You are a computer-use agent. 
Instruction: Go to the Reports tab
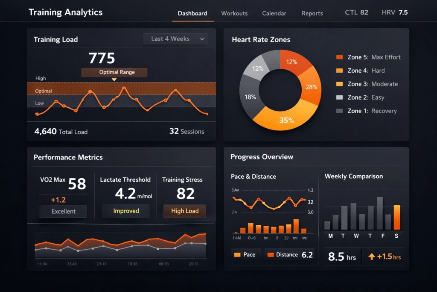[312, 13]
